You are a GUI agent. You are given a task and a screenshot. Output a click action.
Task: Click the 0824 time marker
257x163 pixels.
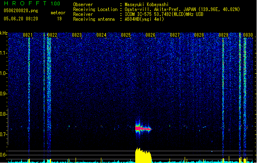pos(101,35)
